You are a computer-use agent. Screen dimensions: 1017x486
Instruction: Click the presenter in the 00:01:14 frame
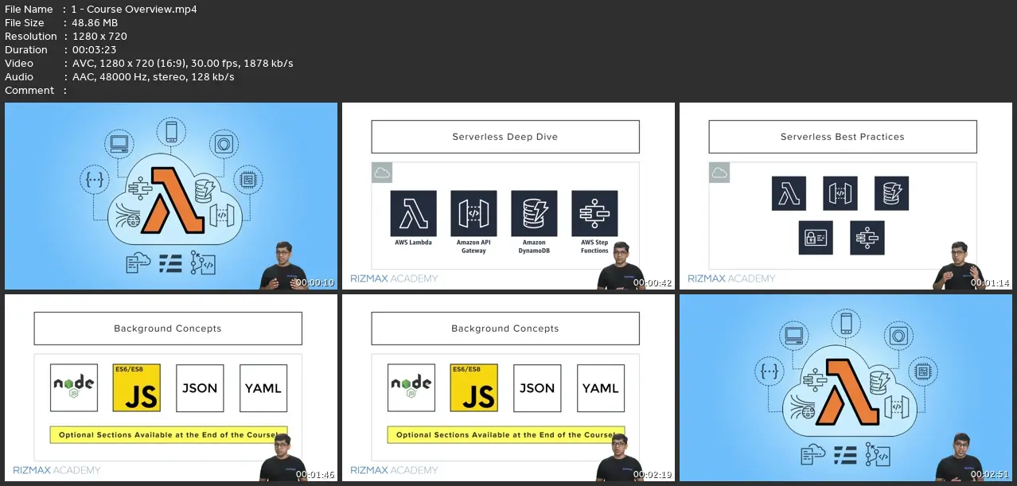(958, 266)
